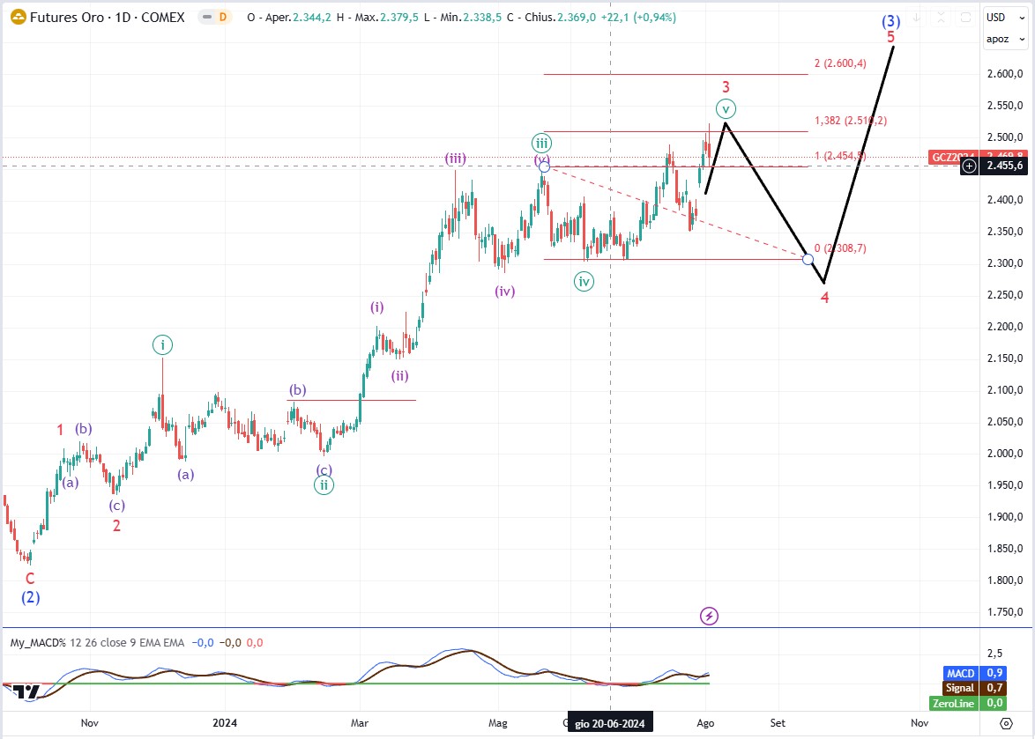The image size is (1035, 739).
Task: Click the blue MACD scale label
Action: pyautogui.click(x=960, y=673)
